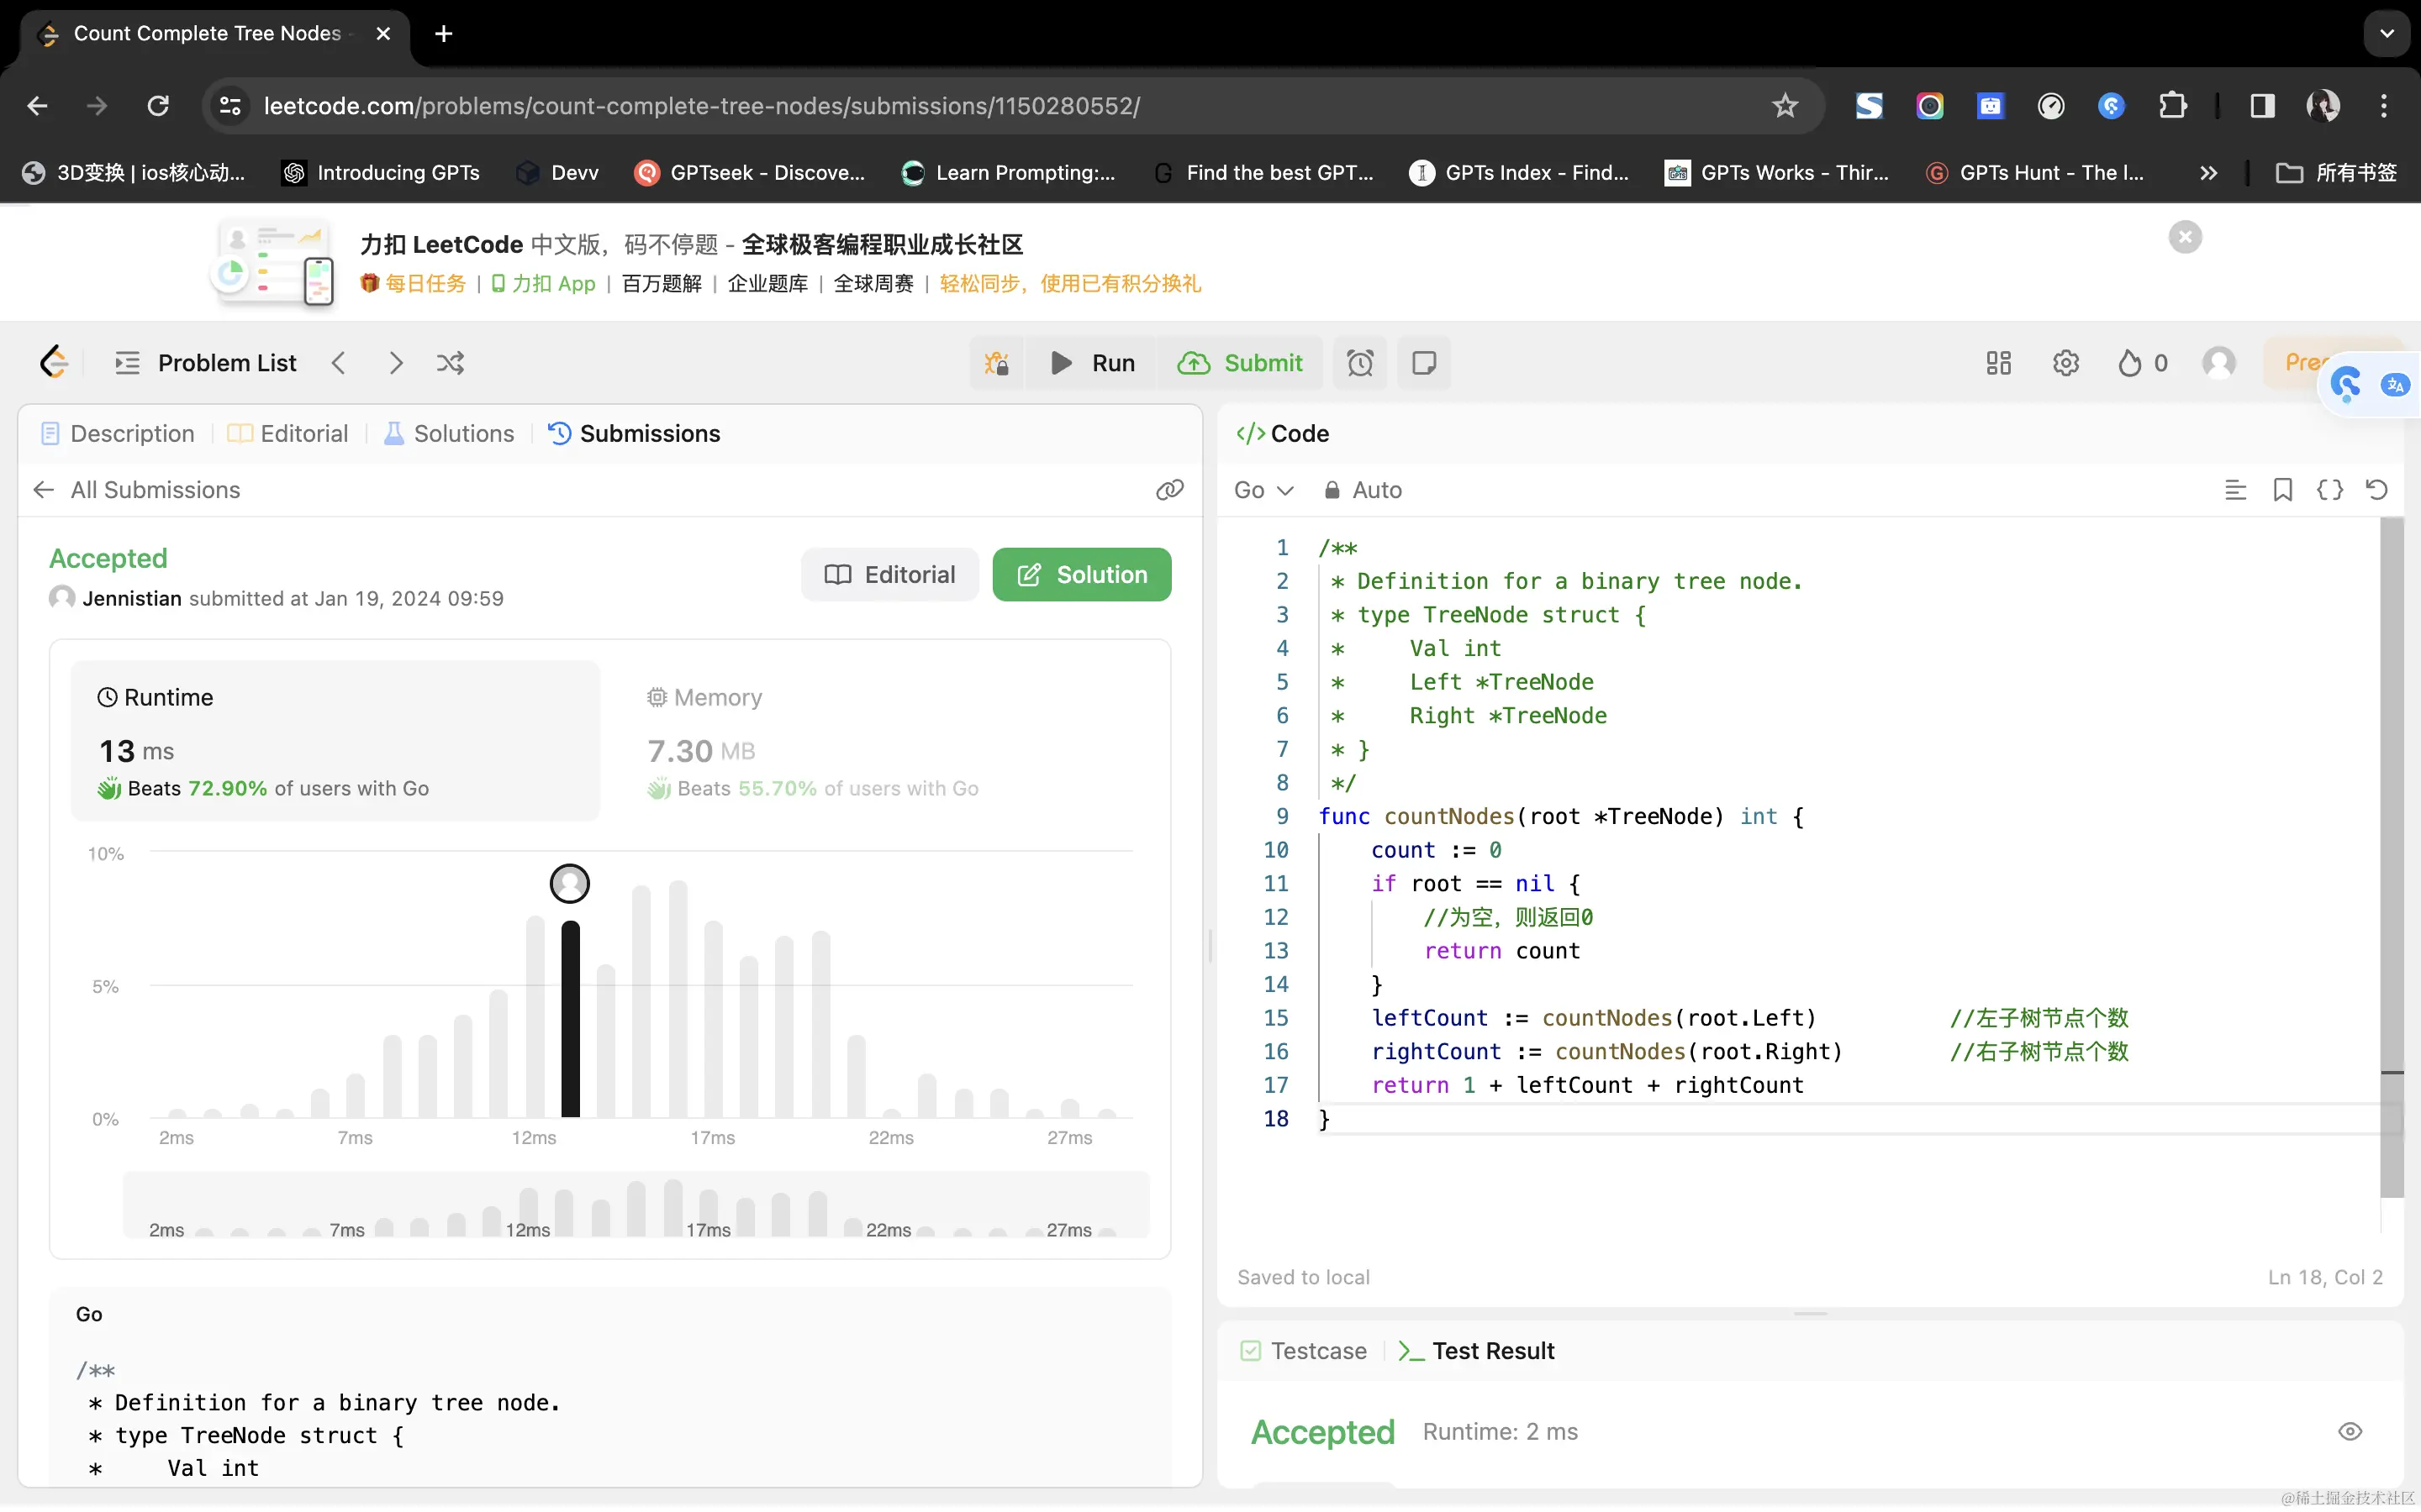Viewport: 2421px width, 1512px height.
Task: Click the format code braces icon
Action: [2330, 490]
